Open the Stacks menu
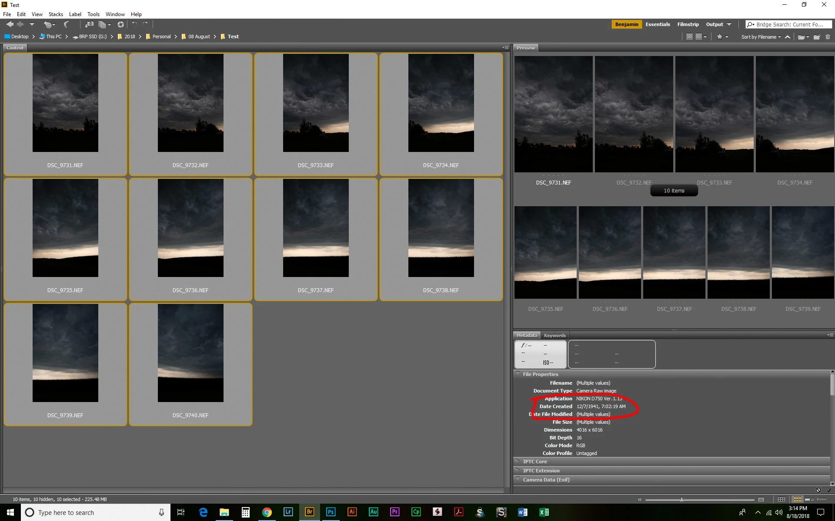Screen dimensions: 835x521 tap(56, 14)
